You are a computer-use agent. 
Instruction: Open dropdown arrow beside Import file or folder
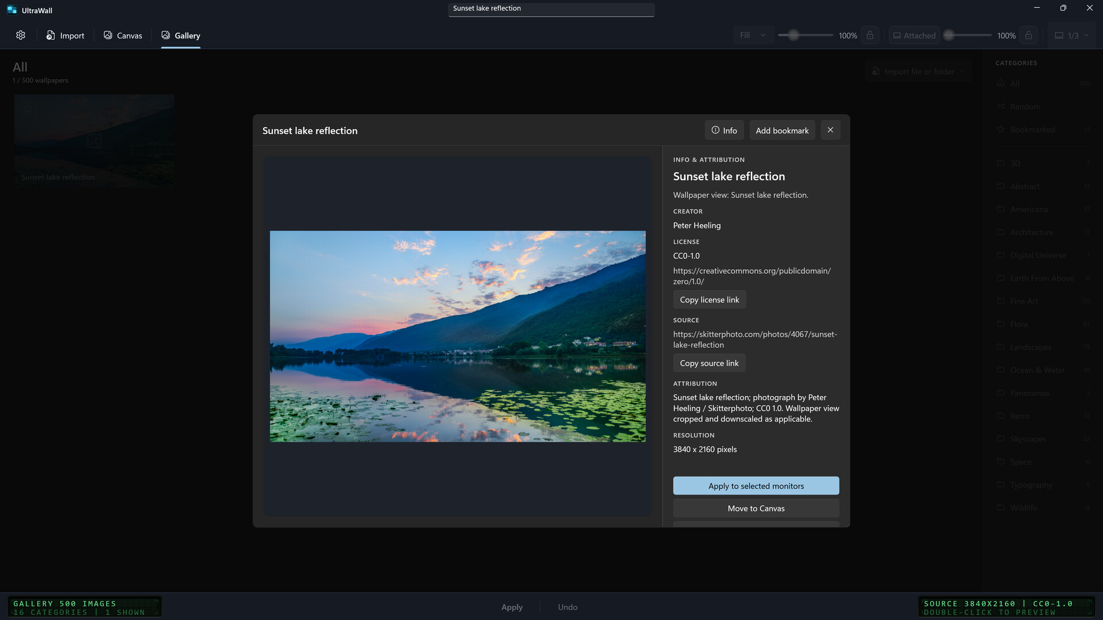tap(962, 71)
